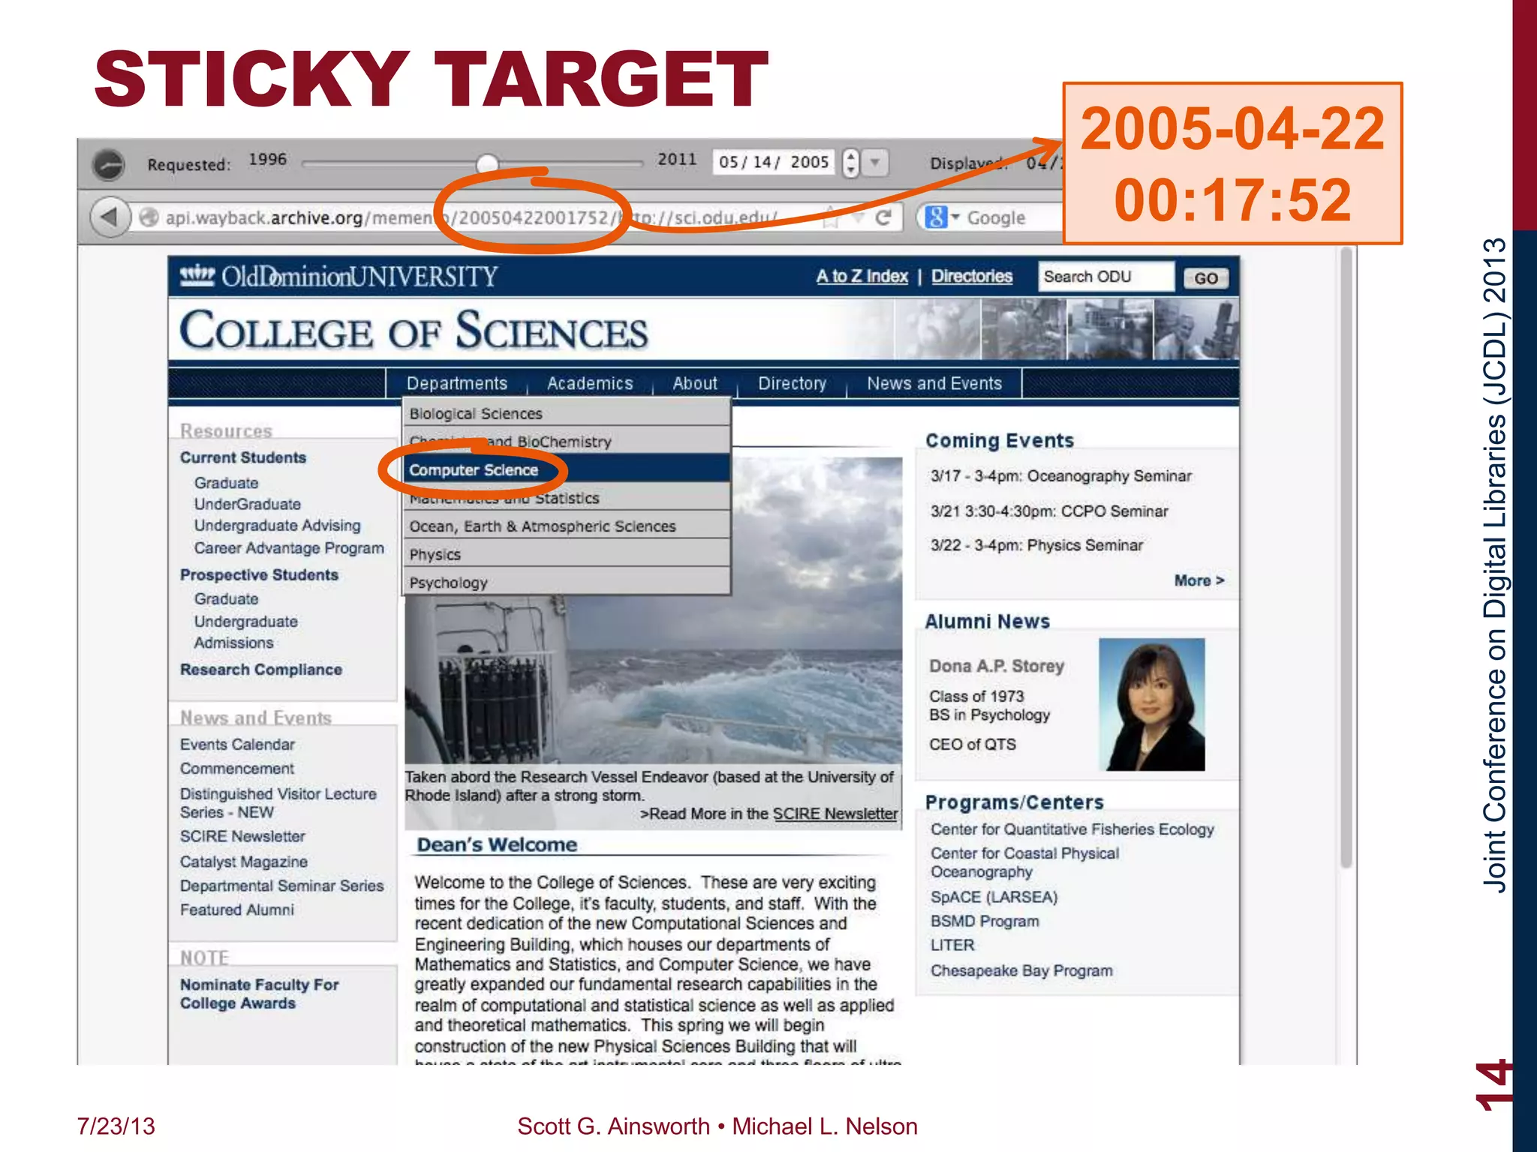The height and width of the screenshot is (1152, 1537).
Task: Click the browser back arrow button
Action: click(110, 217)
